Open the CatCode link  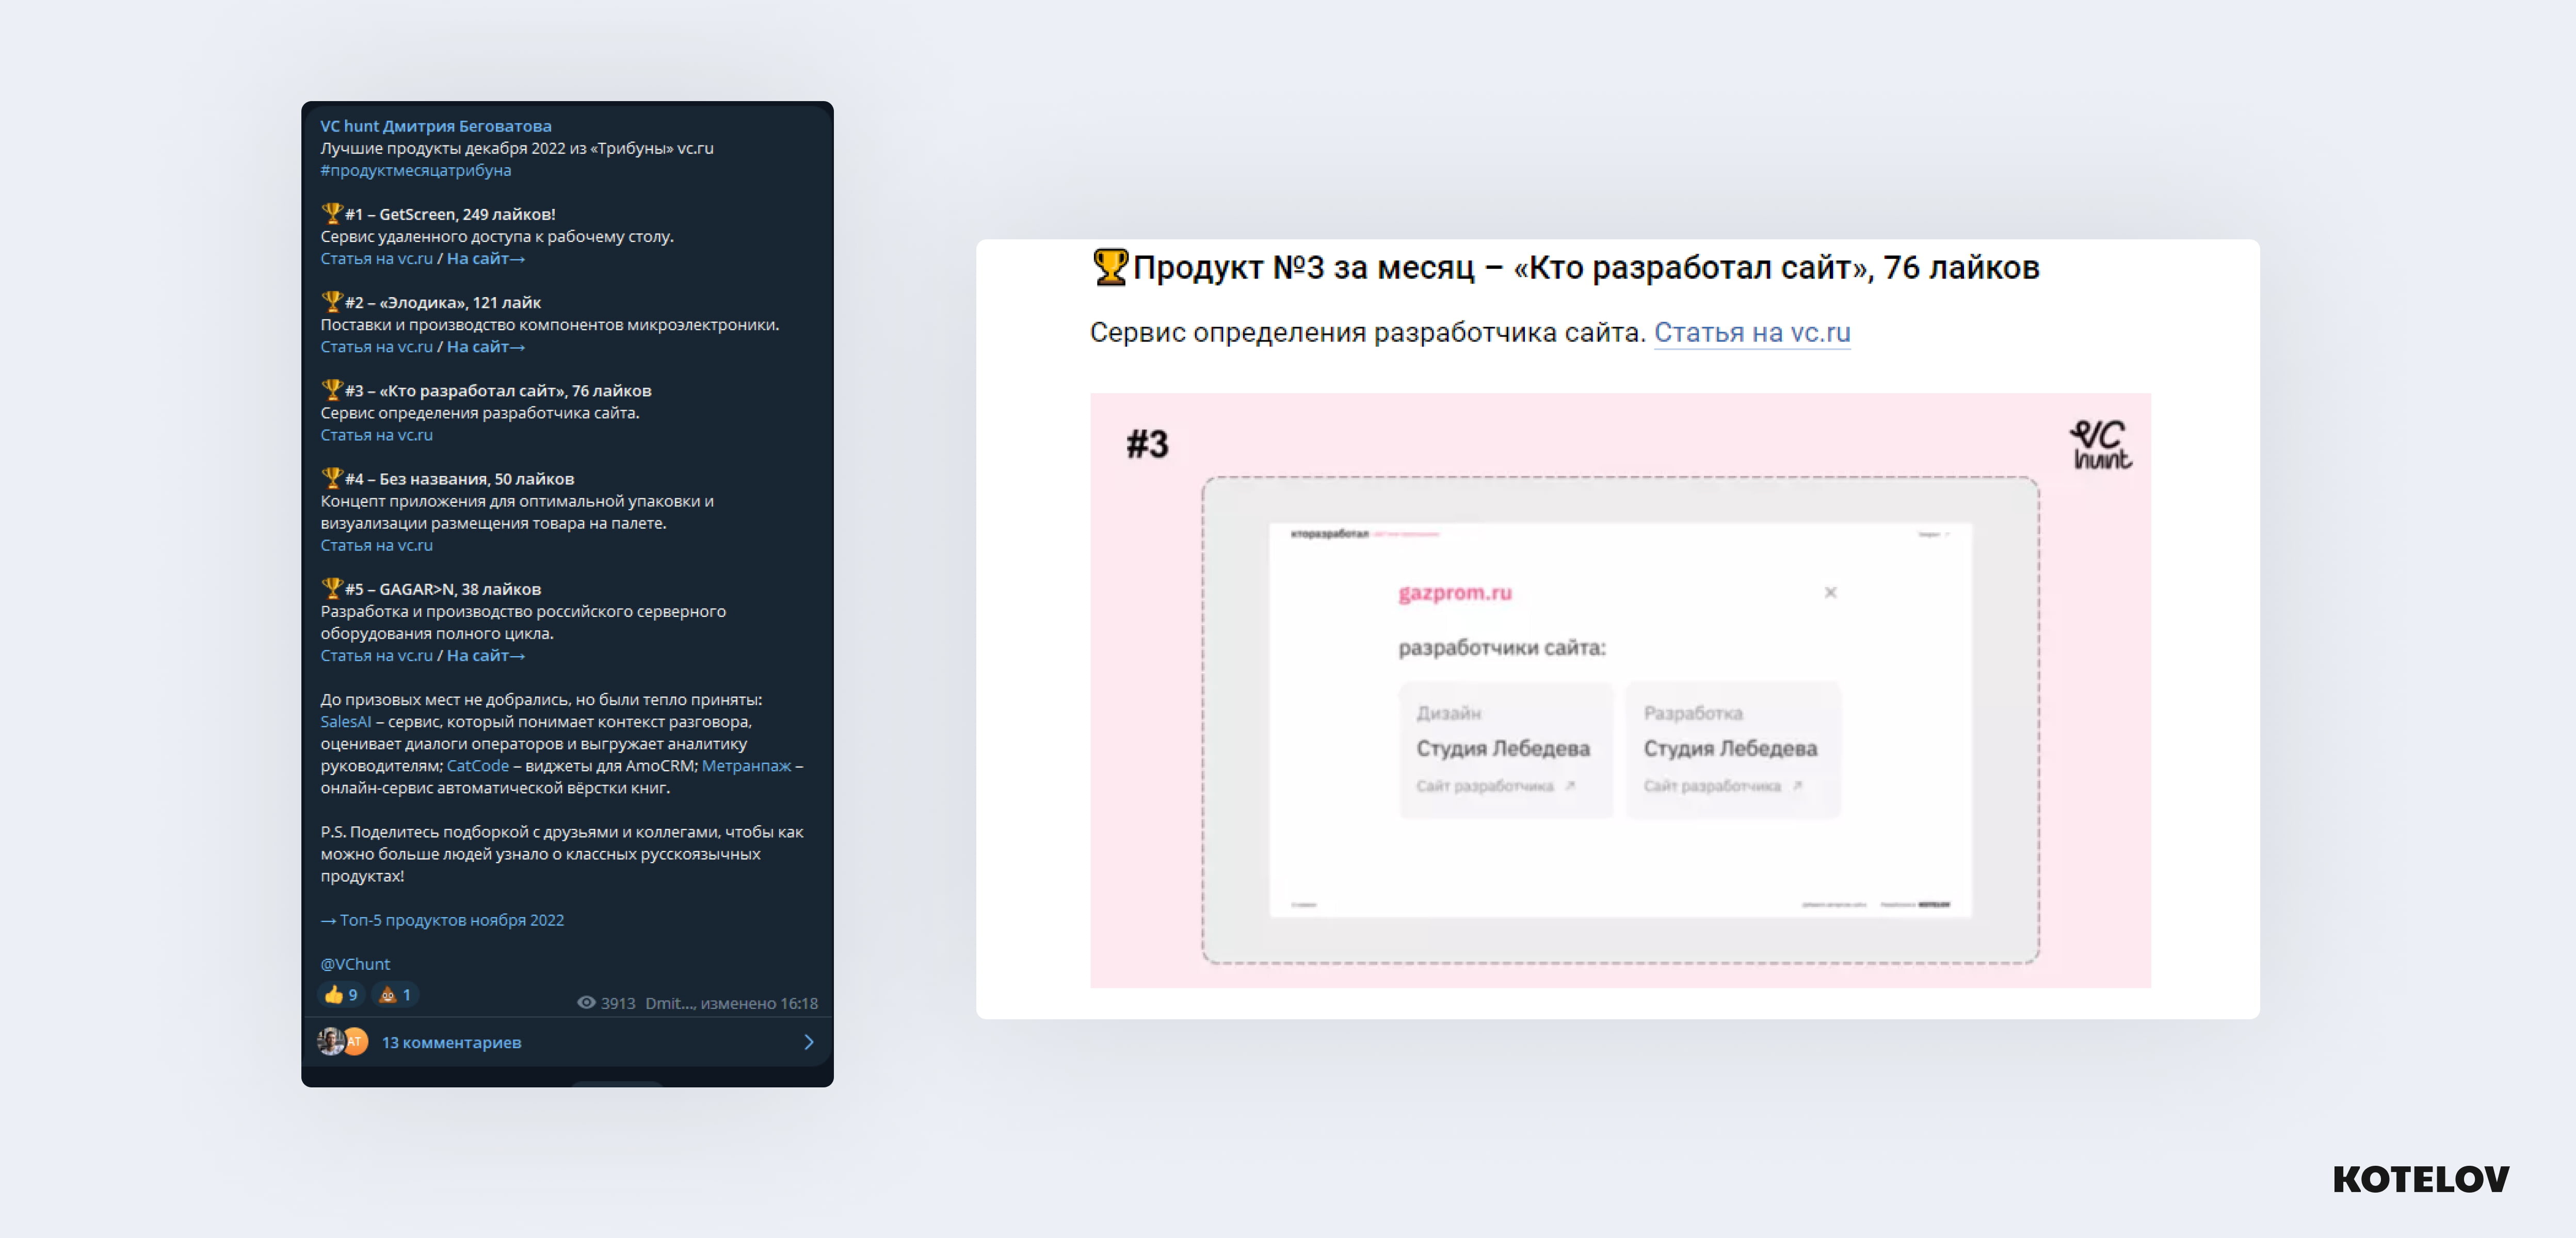tap(477, 765)
